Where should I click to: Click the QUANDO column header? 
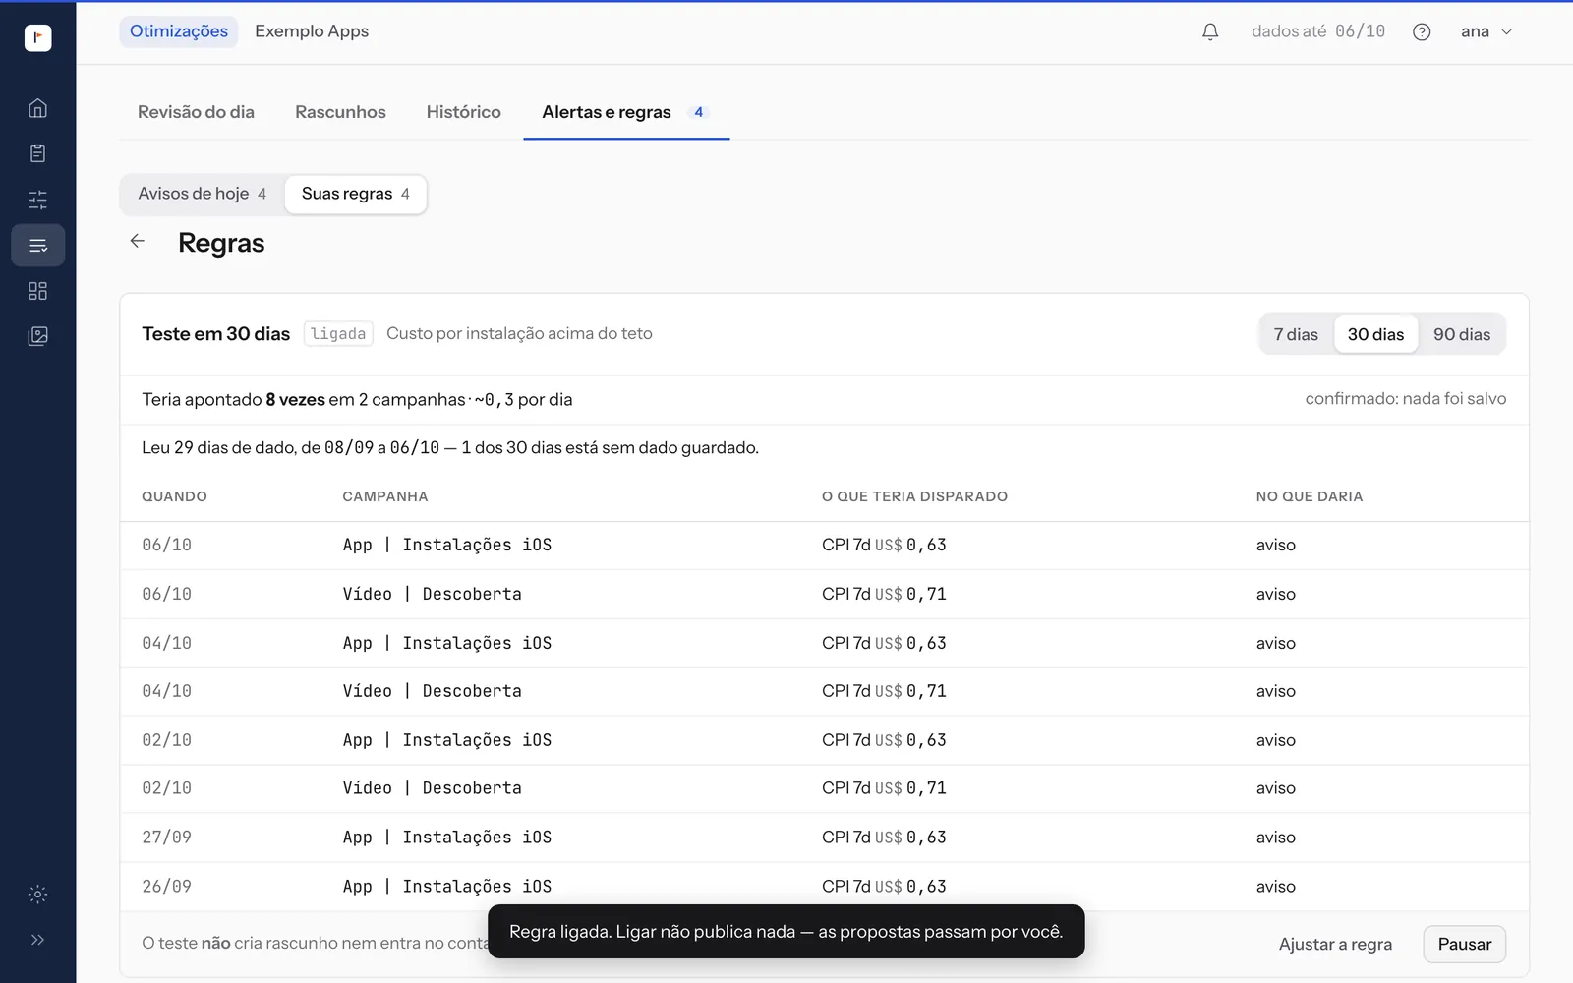tap(174, 496)
